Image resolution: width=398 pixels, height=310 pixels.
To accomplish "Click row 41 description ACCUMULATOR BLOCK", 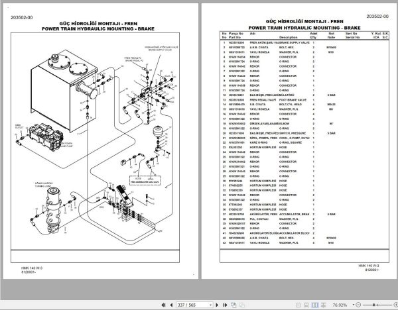I will [x=294, y=233].
